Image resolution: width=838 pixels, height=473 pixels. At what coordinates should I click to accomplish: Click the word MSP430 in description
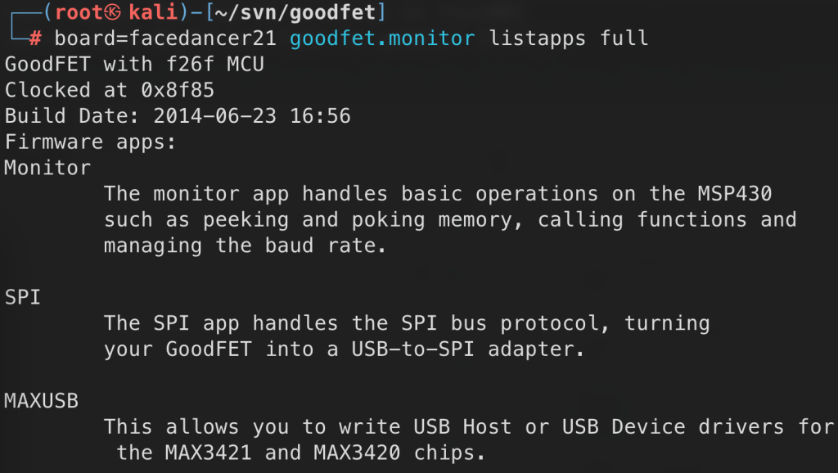(x=735, y=193)
